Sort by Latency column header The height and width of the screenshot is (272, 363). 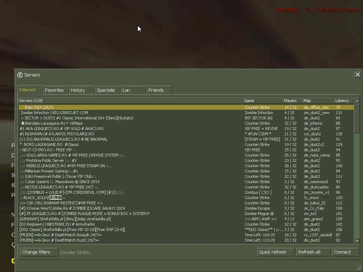344,101
